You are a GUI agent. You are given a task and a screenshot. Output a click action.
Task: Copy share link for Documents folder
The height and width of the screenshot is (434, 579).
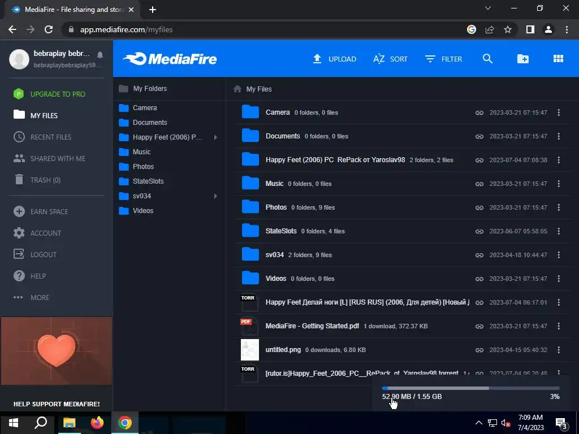pos(479,136)
